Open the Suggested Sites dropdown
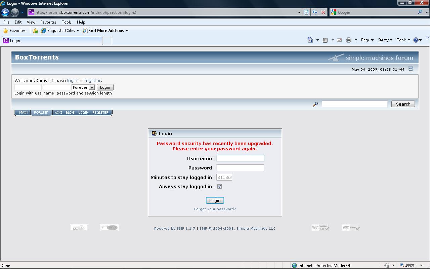430x269 pixels. pyautogui.click(x=60, y=31)
